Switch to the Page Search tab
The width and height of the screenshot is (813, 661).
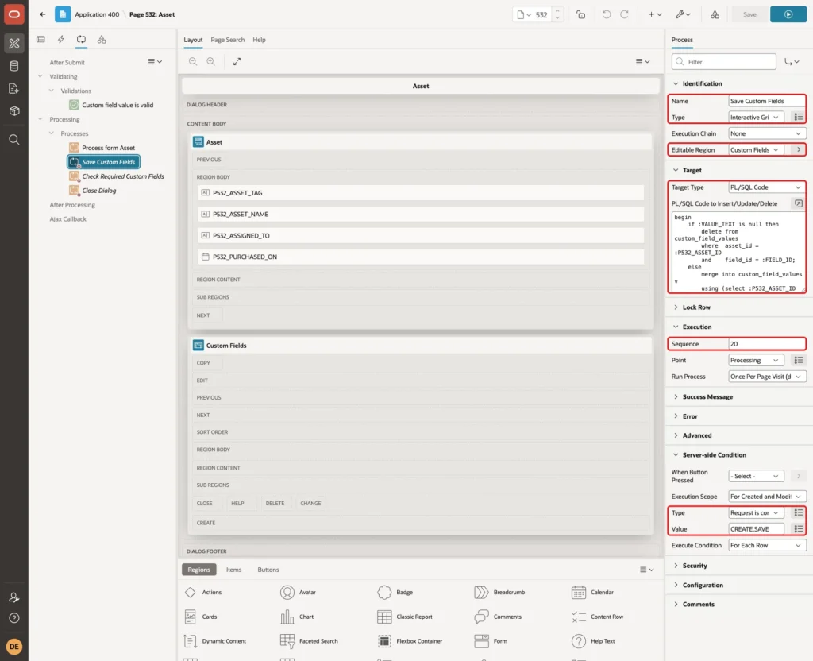point(227,40)
